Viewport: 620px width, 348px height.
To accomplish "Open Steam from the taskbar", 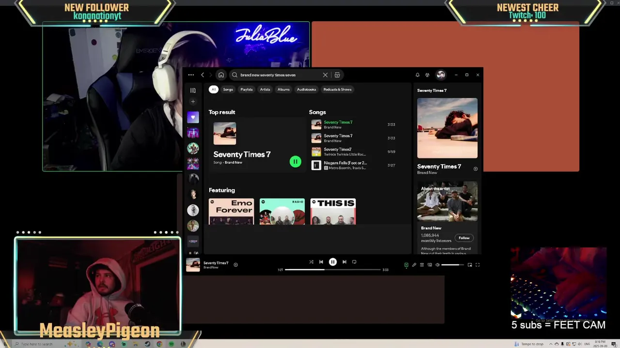I will (x=147, y=344).
